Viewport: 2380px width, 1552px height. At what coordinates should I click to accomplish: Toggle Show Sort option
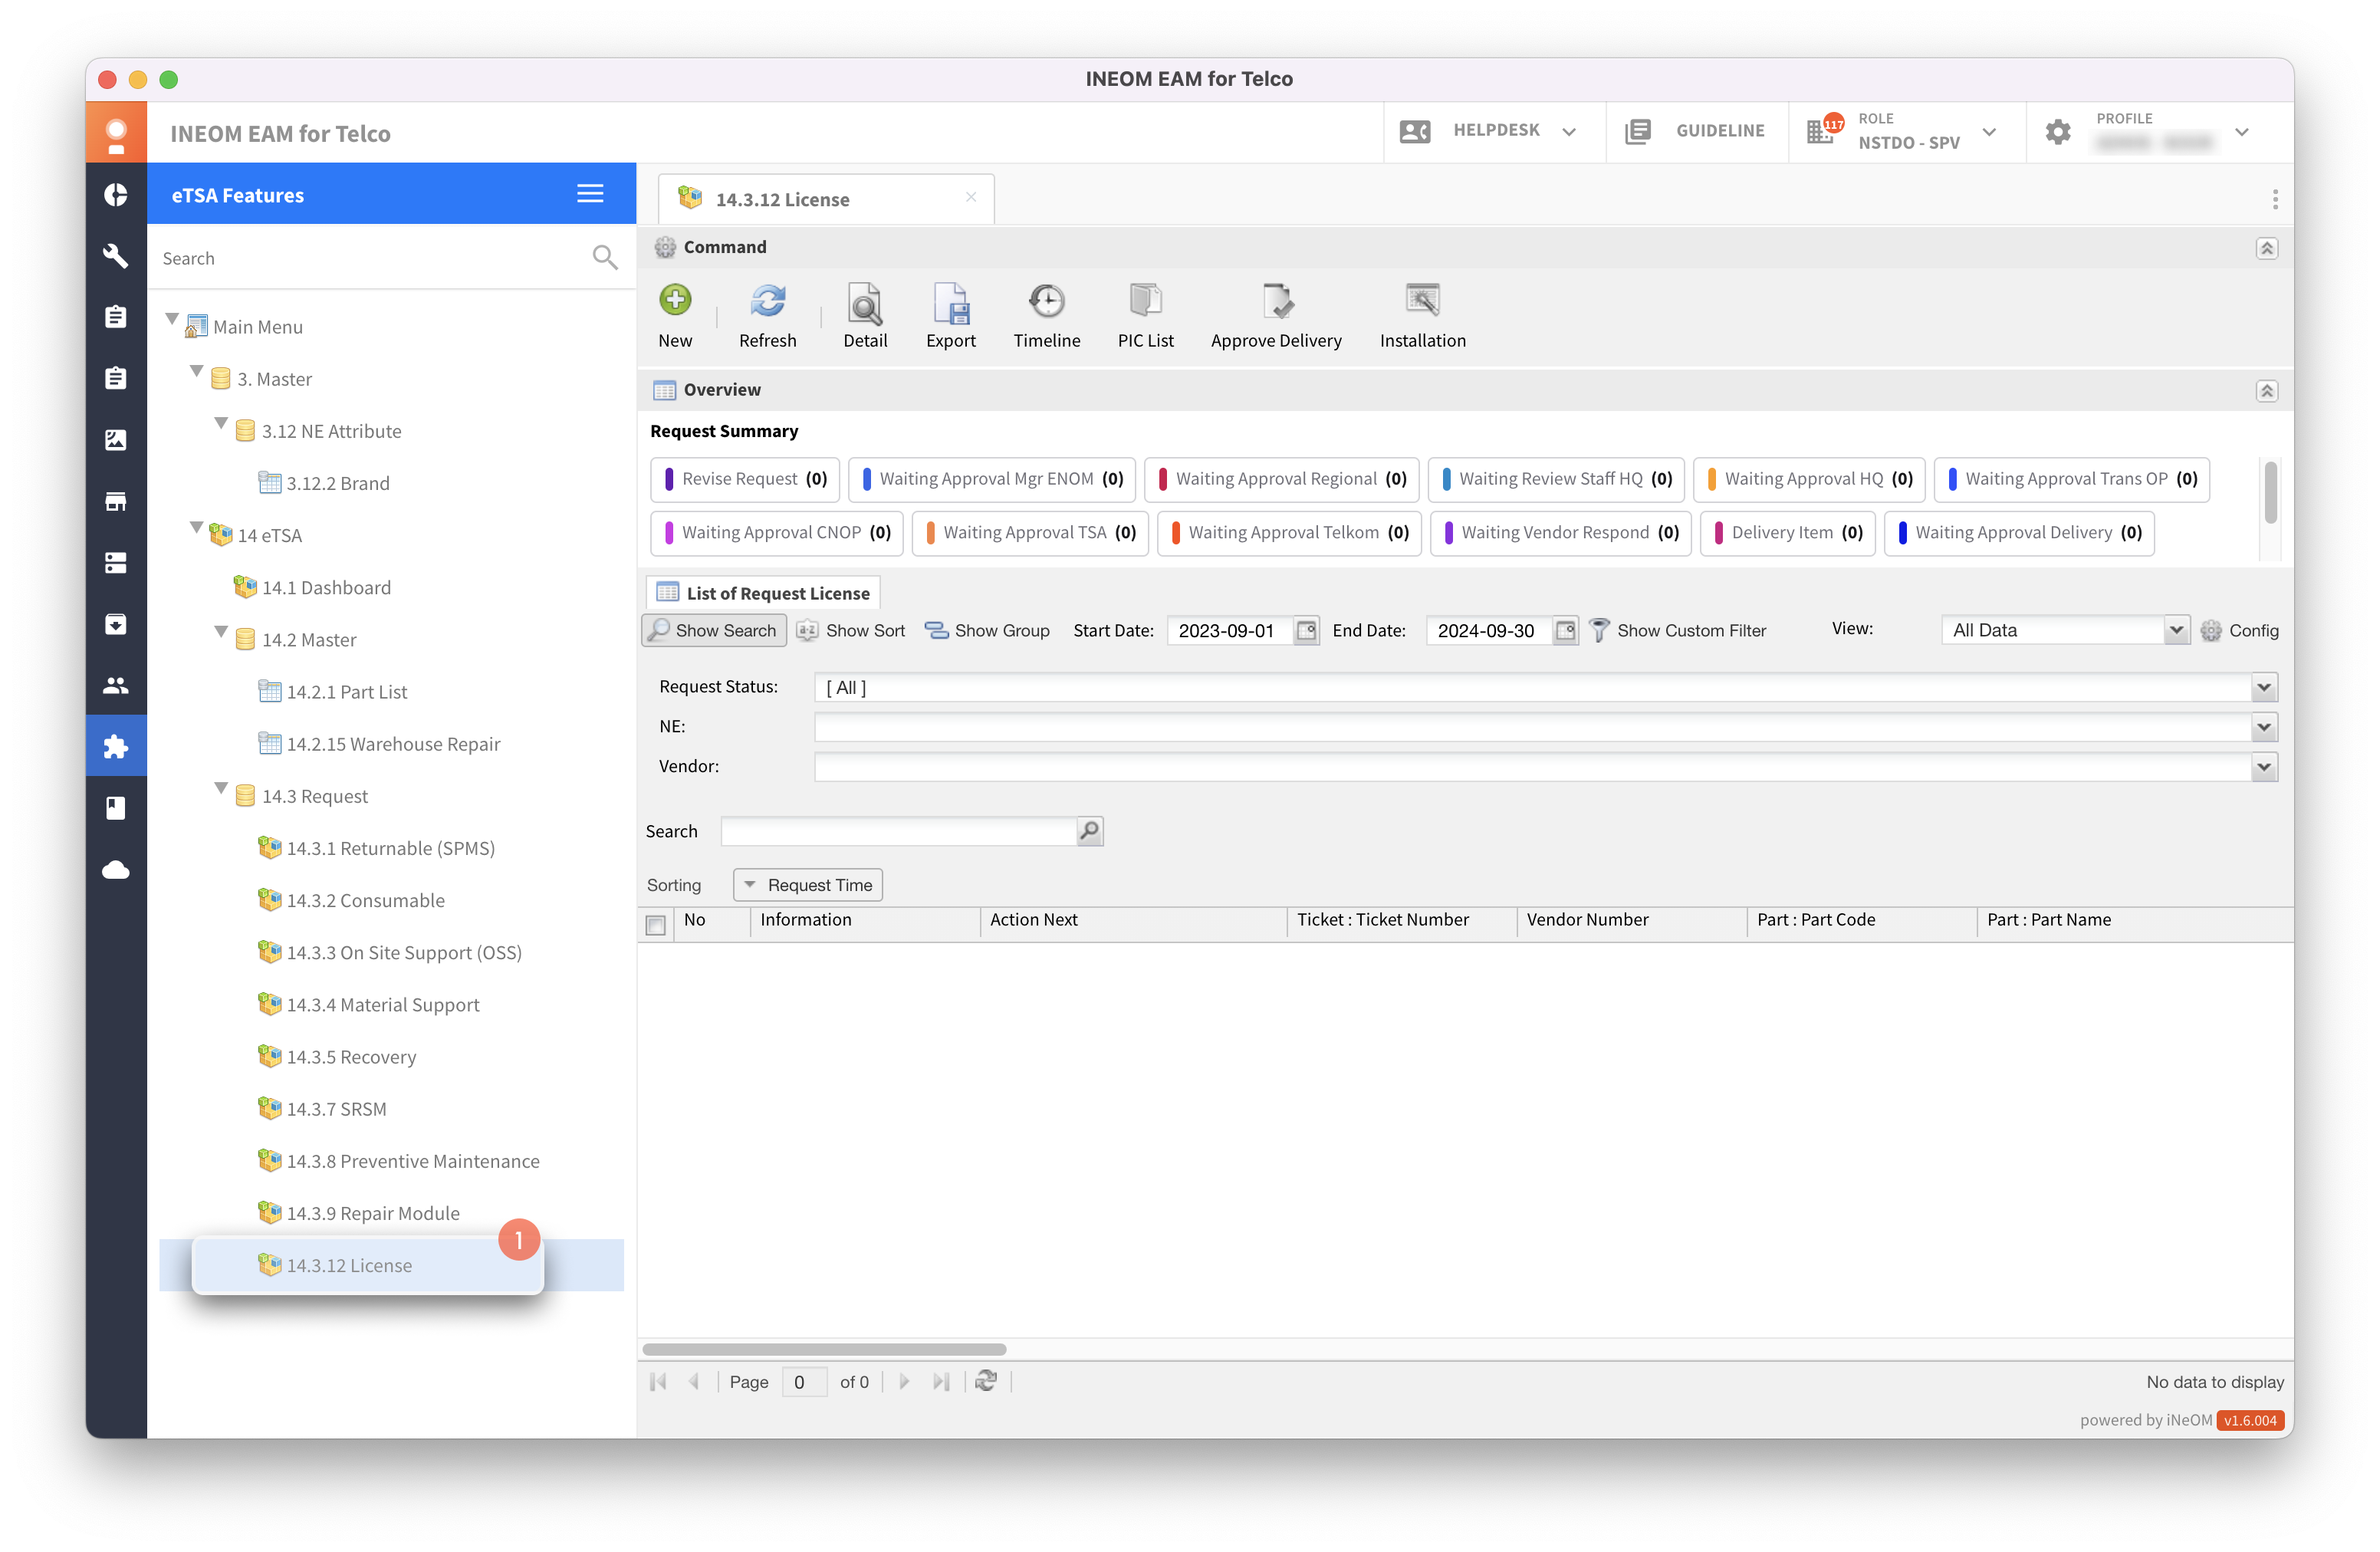tap(851, 631)
